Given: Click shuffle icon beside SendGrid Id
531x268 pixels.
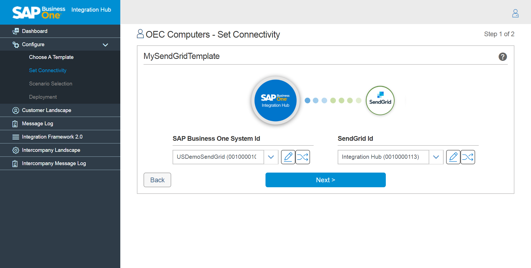Looking at the screenshot, I should (468, 157).
